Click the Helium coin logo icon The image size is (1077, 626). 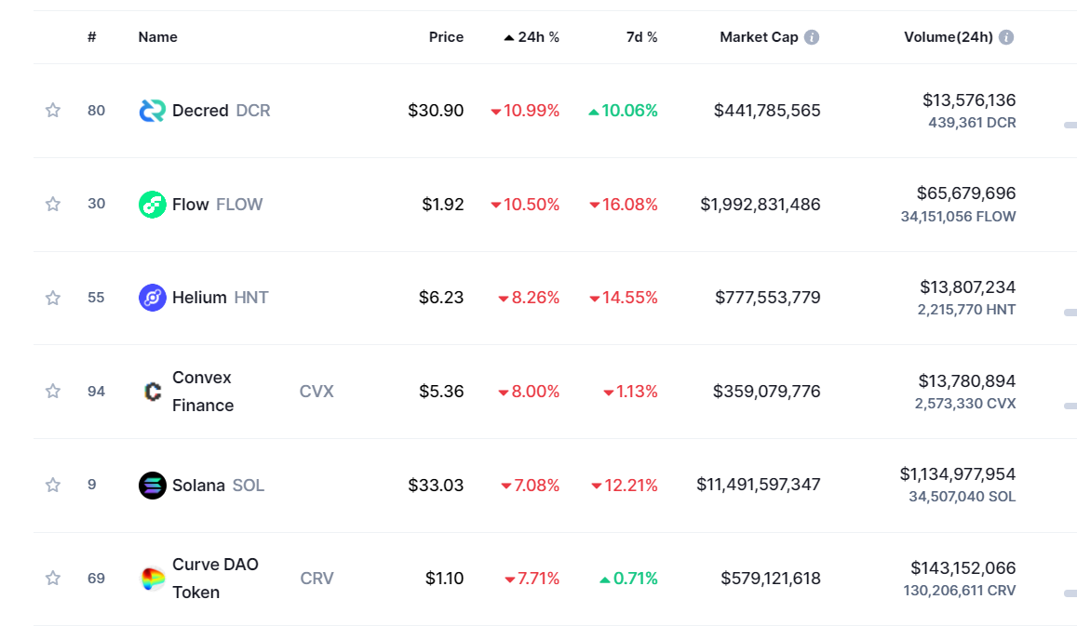point(152,298)
